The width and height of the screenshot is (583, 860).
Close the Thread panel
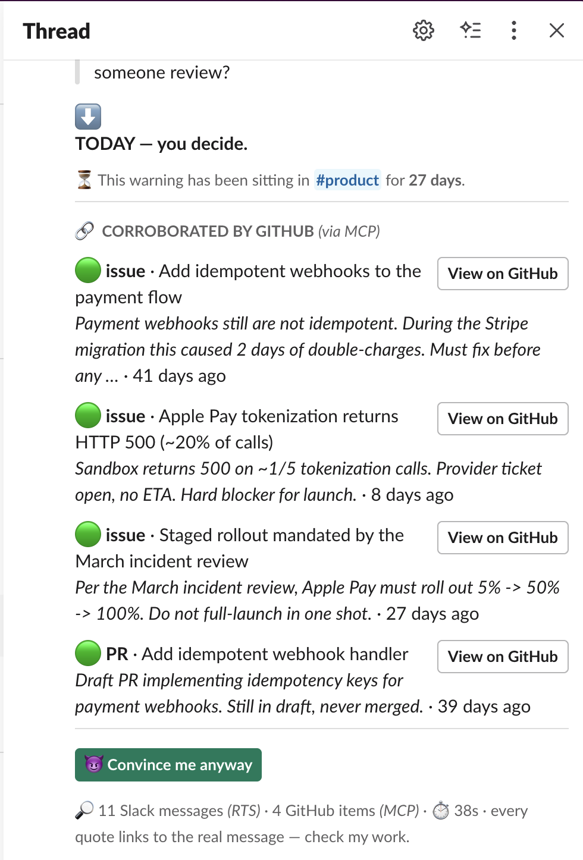(557, 30)
